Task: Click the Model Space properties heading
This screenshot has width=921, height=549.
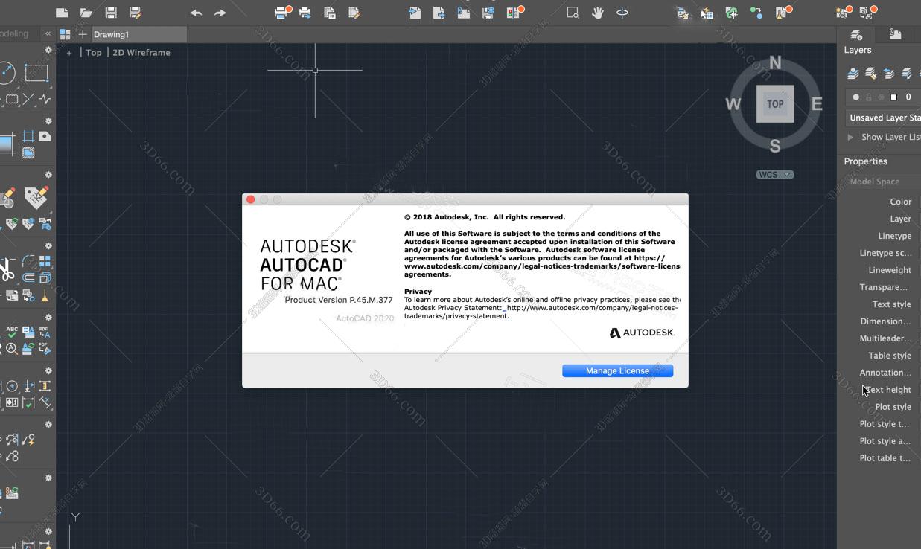Action: coord(875,182)
